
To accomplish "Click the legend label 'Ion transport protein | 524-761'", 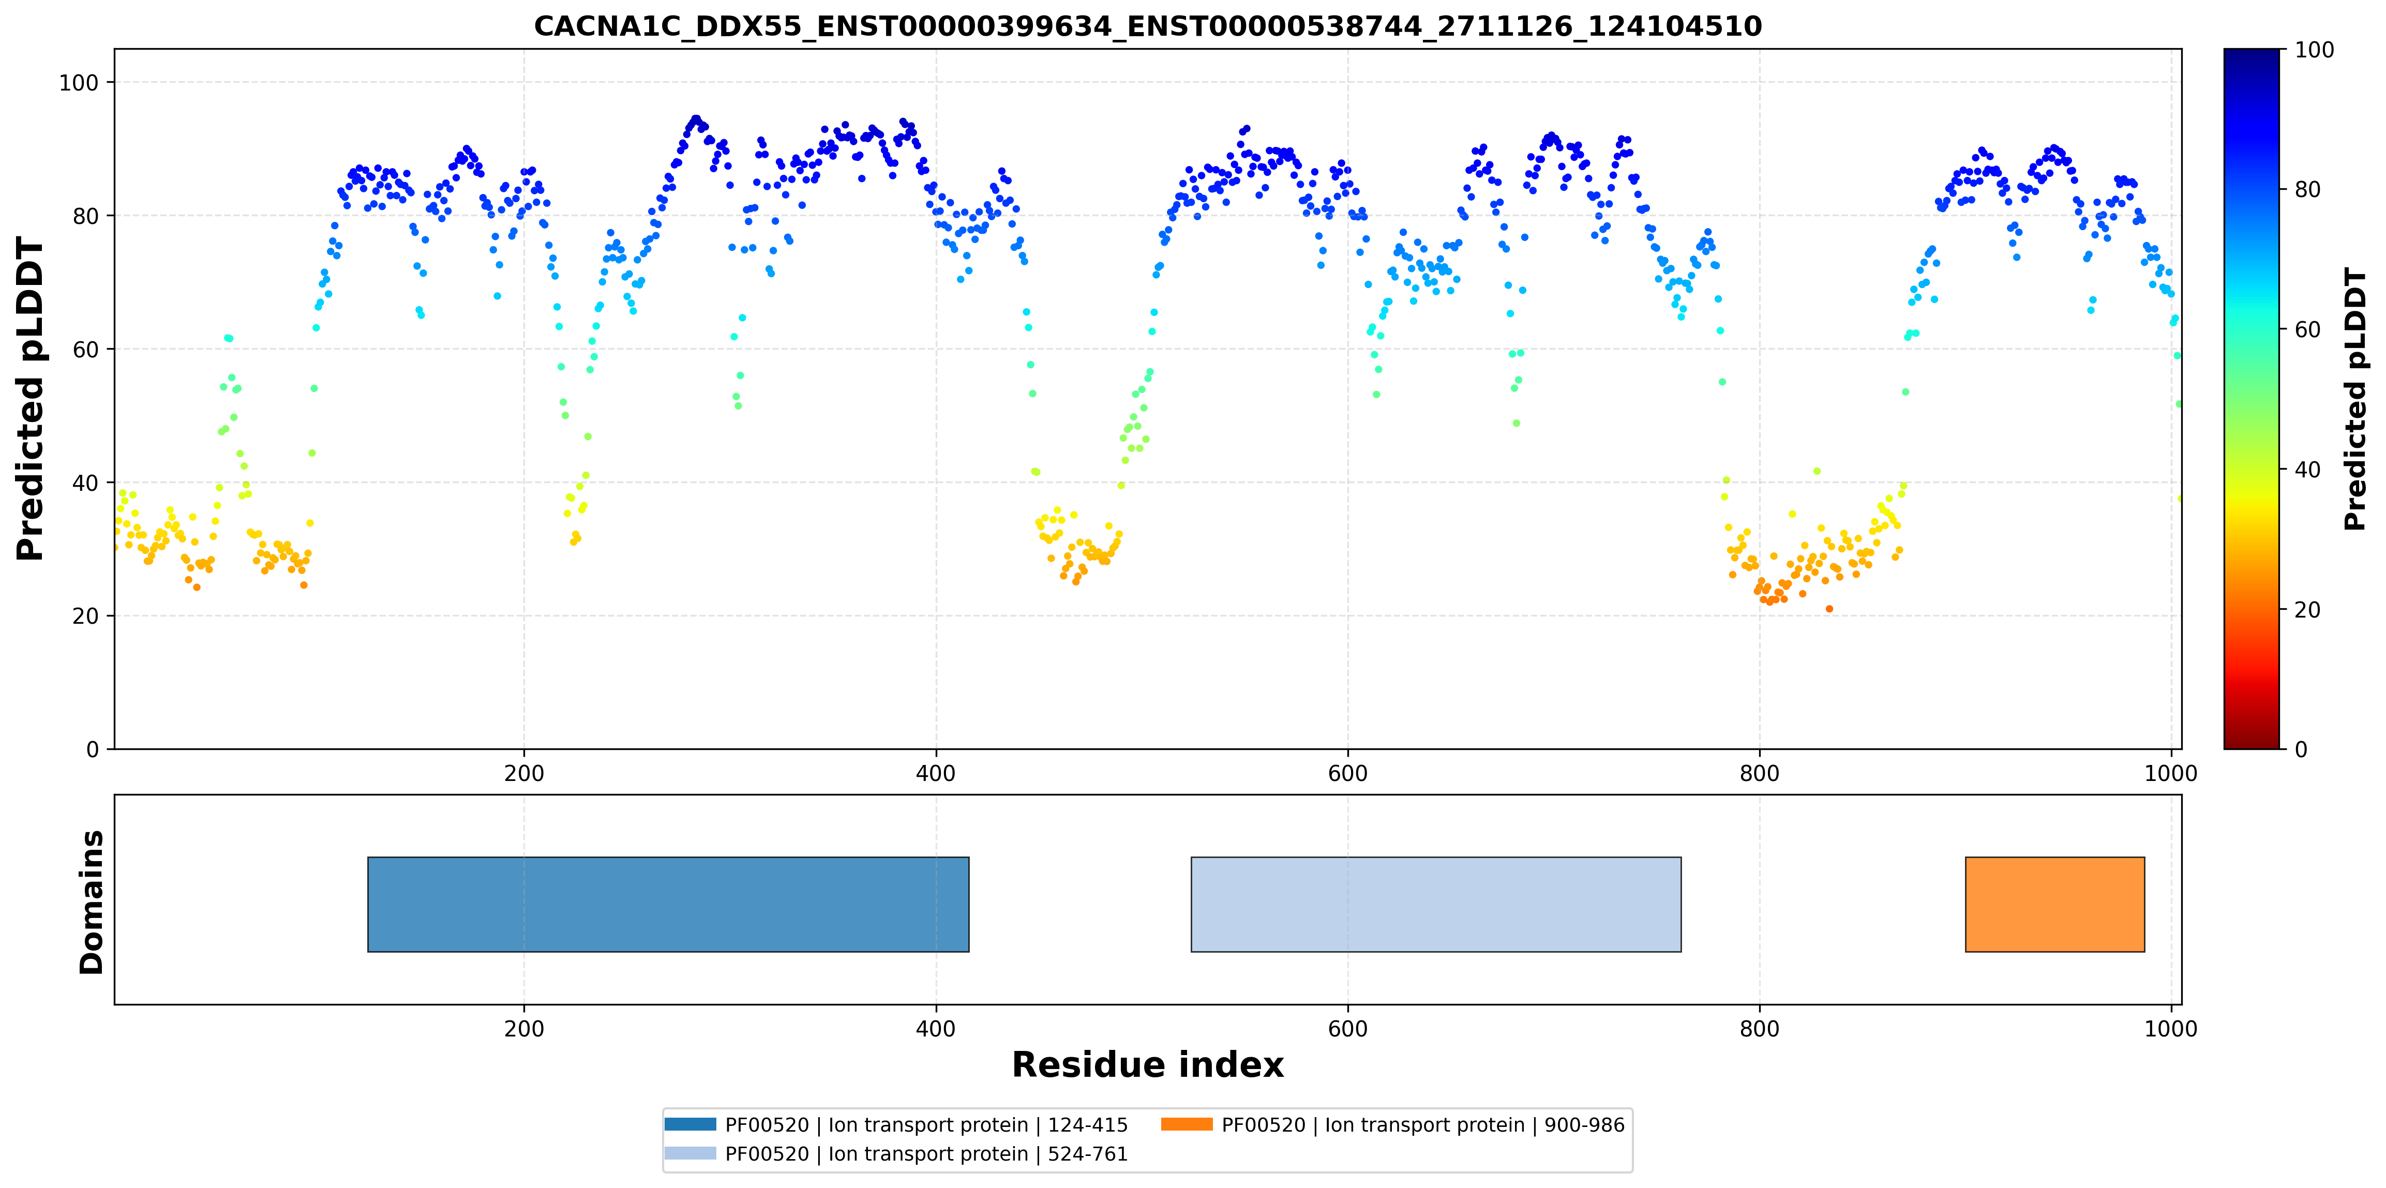I will 978,1154.
